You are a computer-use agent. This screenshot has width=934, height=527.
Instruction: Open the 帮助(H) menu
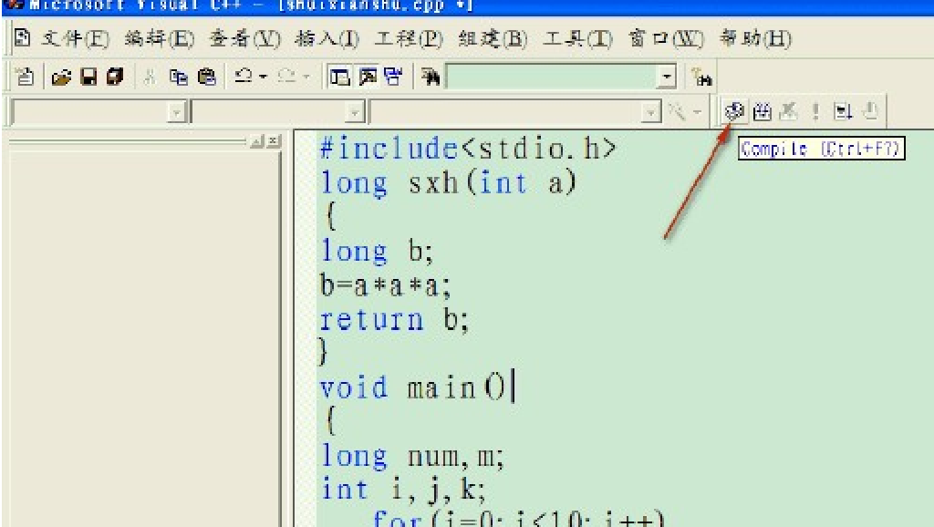click(x=755, y=38)
